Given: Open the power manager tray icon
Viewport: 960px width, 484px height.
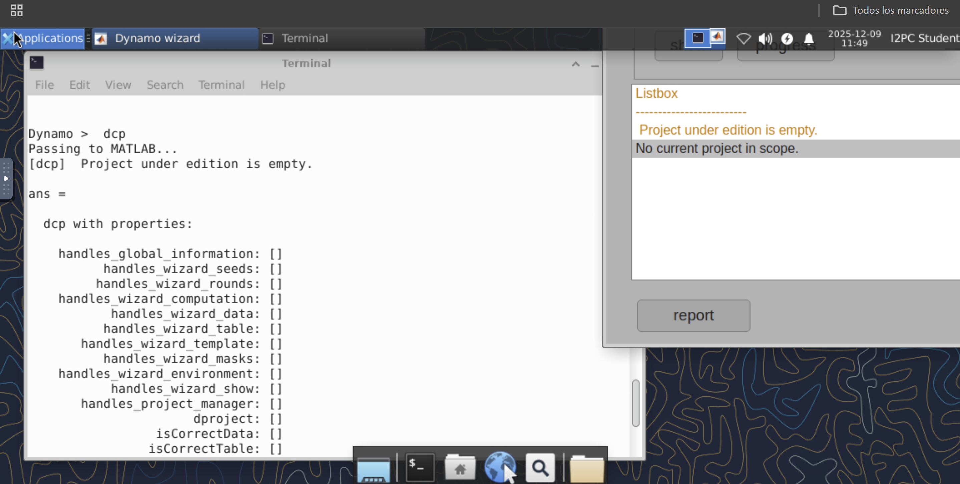Looking at the screenshot, I should pos(787,38).
